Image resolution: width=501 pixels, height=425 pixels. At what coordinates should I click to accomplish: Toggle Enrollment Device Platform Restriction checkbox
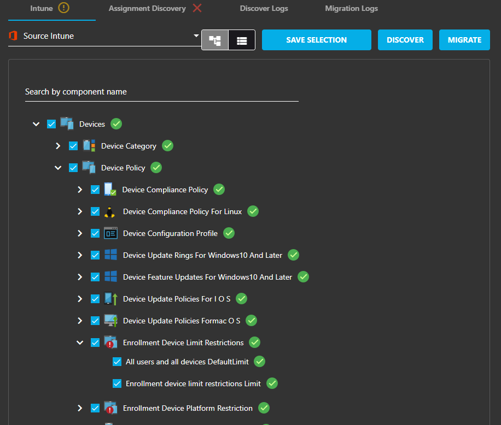(x=95, y=408)
